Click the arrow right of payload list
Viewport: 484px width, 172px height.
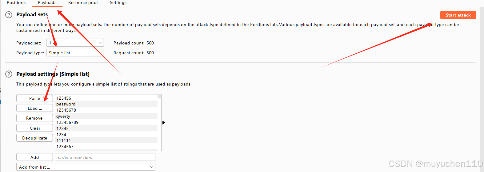[x=164, y=123]
